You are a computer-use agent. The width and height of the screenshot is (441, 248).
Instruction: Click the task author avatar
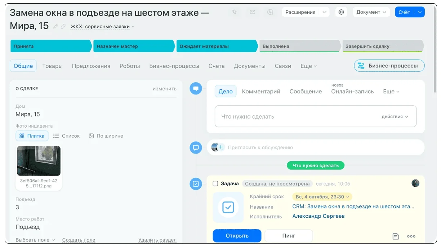coord(415,183)
